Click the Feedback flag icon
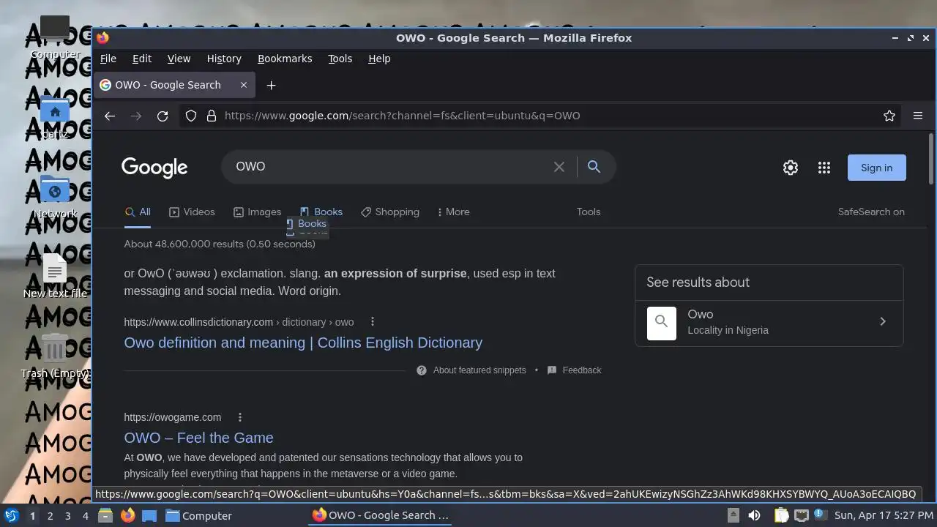The image size is (937, 527). 552,370
